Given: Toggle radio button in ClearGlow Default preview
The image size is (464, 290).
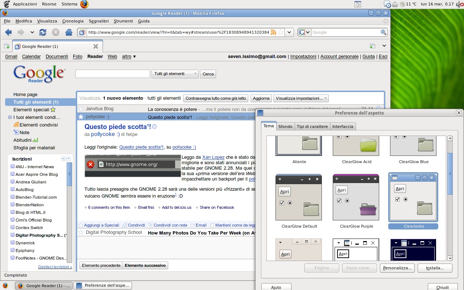Looking at the screenshot, I should click(x=290, y=203).
